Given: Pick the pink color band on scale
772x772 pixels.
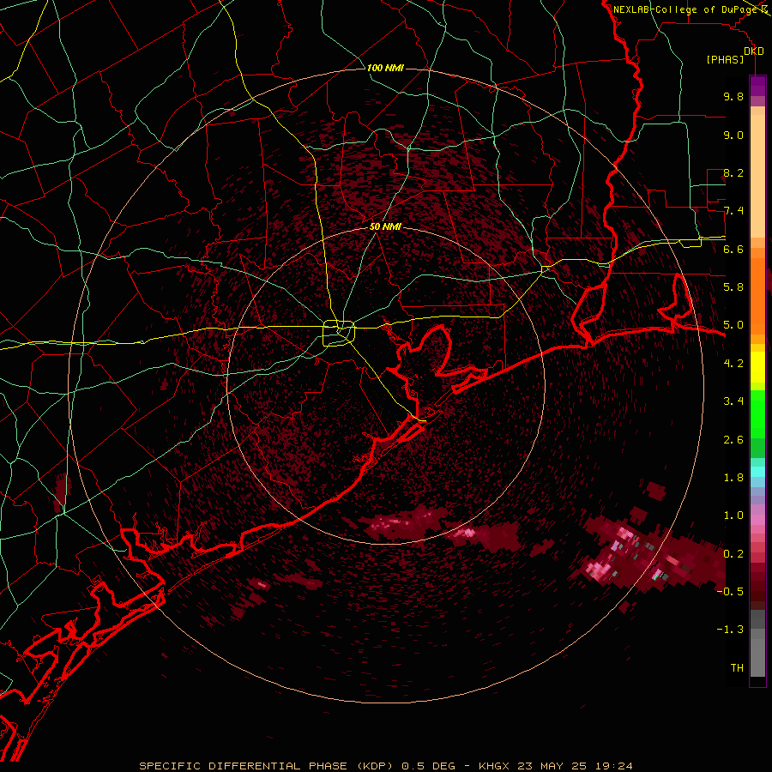Looking at the screenshot, I should point(757,520).
